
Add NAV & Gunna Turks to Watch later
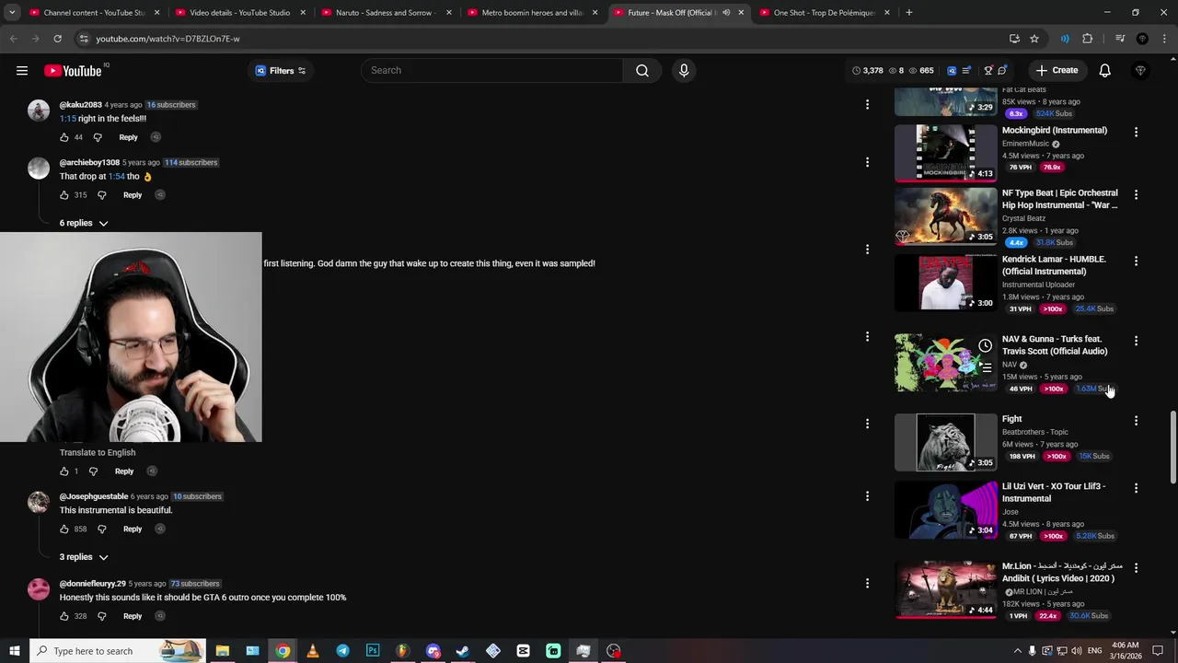pyautogui.click(x=985, y=346)
